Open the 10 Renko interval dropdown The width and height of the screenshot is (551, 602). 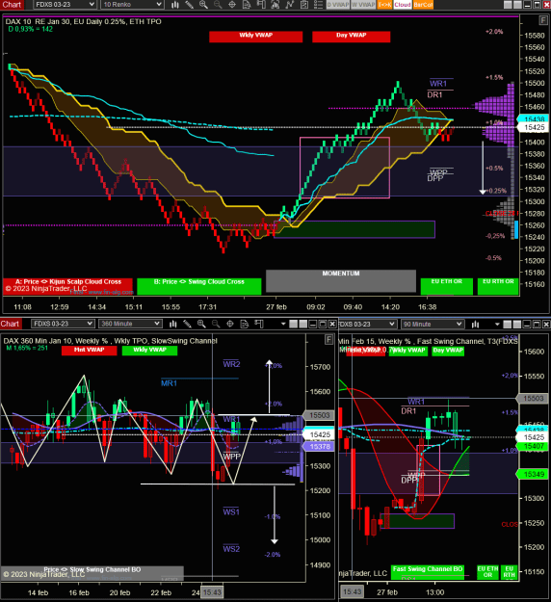coord(133,5)
